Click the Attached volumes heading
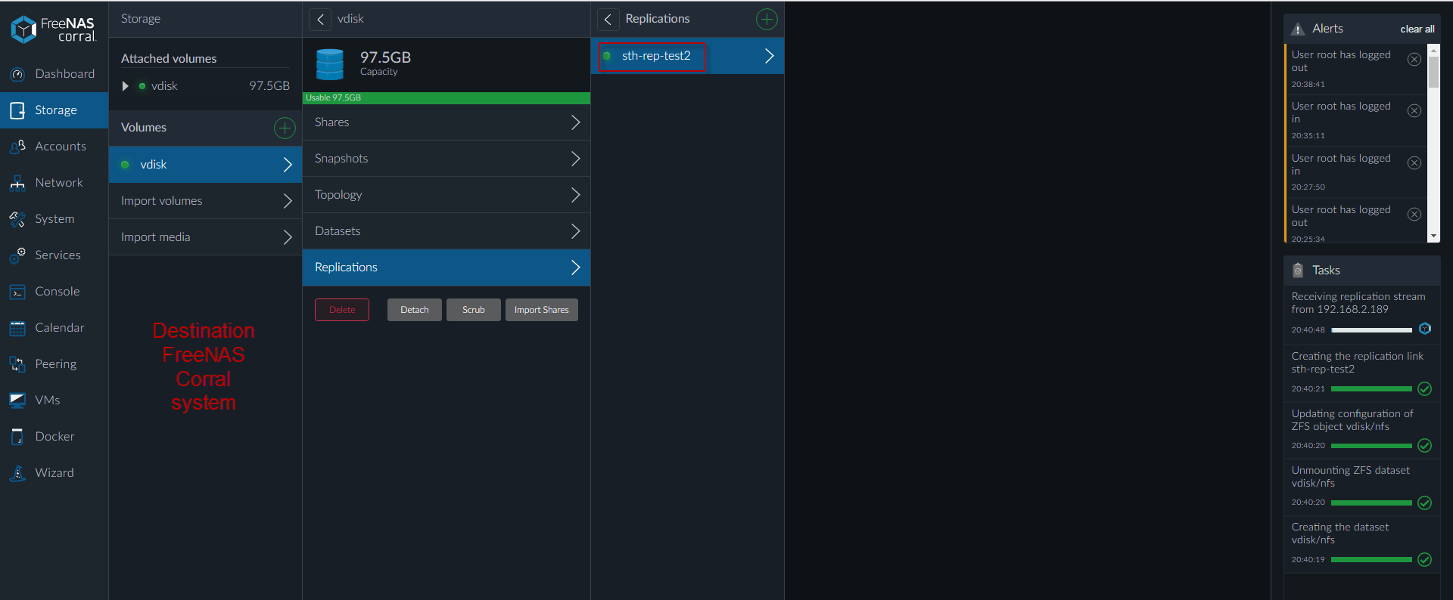The height and width of the screenshot is (600, 1453). (169, 59)
